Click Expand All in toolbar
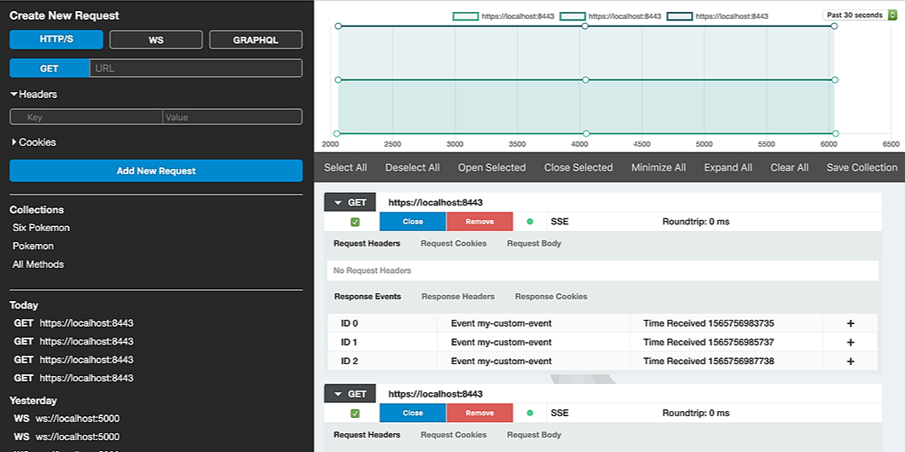Image resolution: width=905 pixels, height=452 pixels. [x=728, y=167]
